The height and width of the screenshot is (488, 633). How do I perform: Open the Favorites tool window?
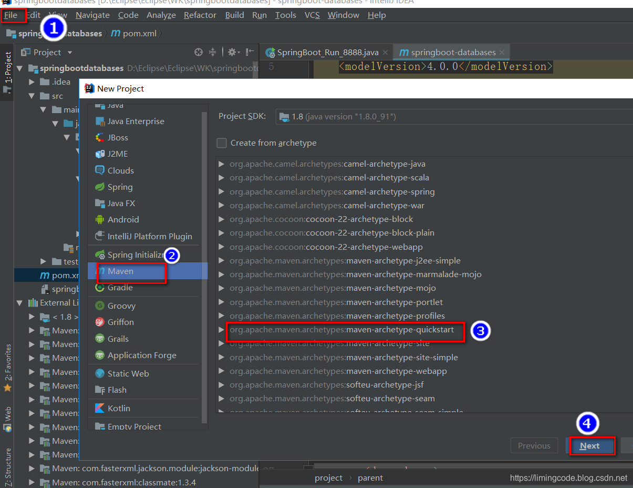(x=7, y=363)
